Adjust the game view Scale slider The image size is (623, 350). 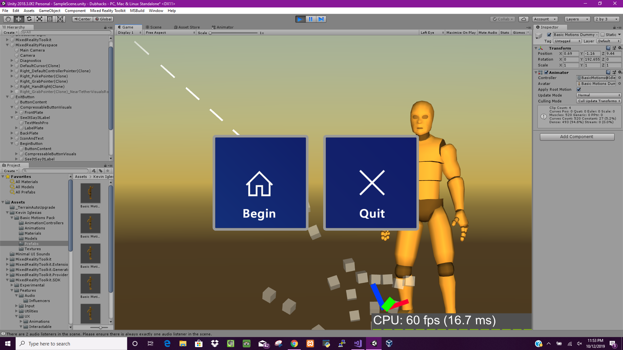click(x=210, y=33)
